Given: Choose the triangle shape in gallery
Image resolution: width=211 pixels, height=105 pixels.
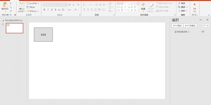Looking at the screenshot, I should coord(122,7).
